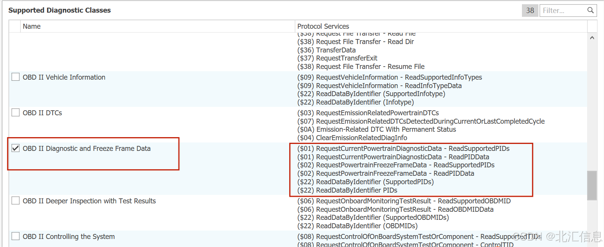Click ($22) ReadDataByIdentifier (SupportedInfotype)

click(371, 94)
